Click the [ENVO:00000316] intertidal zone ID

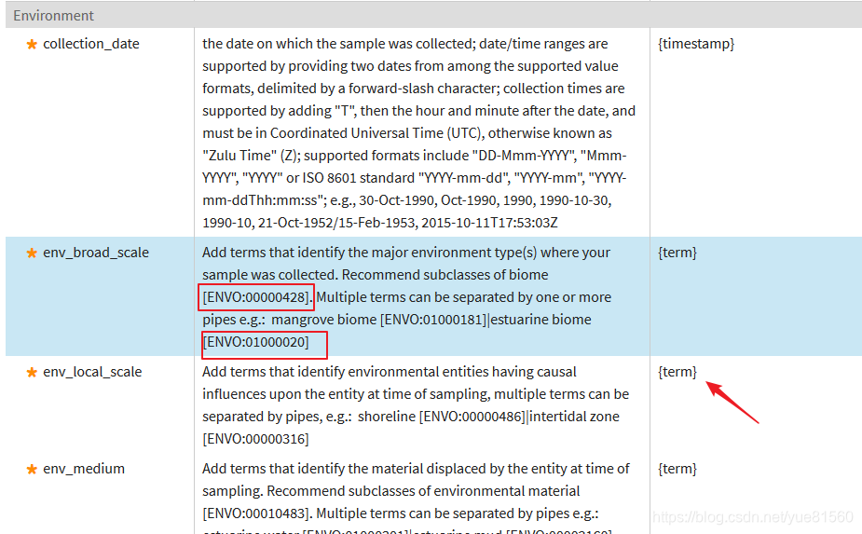[255, 440]
